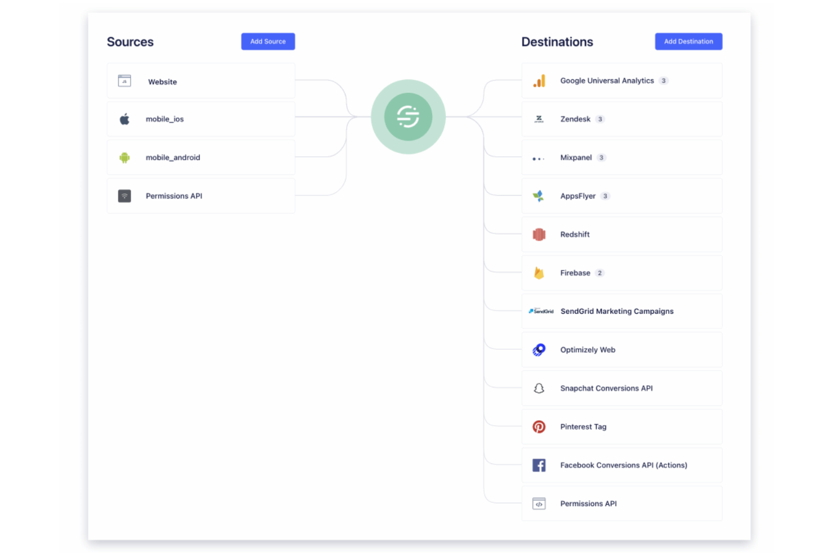Select the Zendesk destination icon

coord(539,119)
